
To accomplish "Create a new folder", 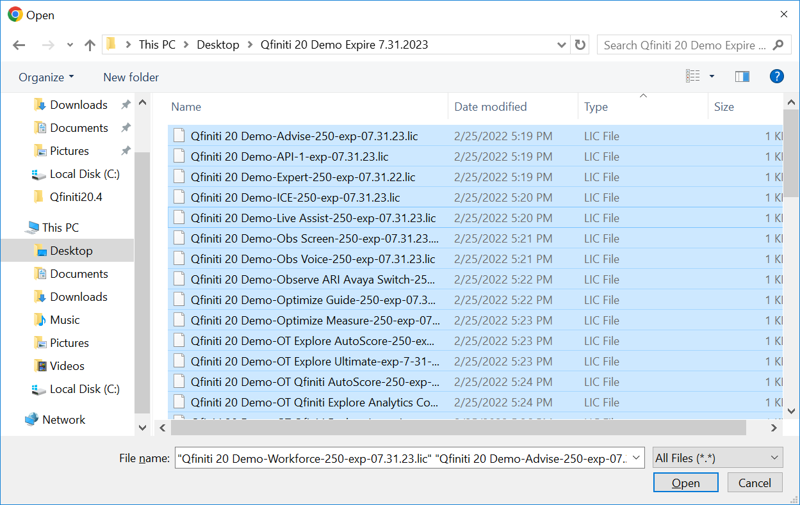I will click(131, 77).
